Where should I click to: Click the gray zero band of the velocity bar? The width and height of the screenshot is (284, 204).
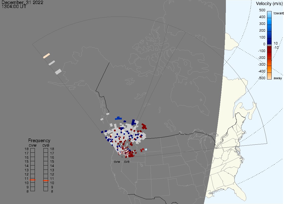coord(269,45)
